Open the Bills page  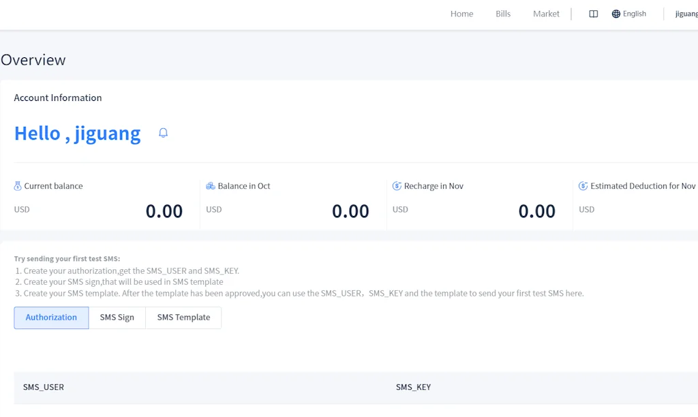tap(503, 14)
